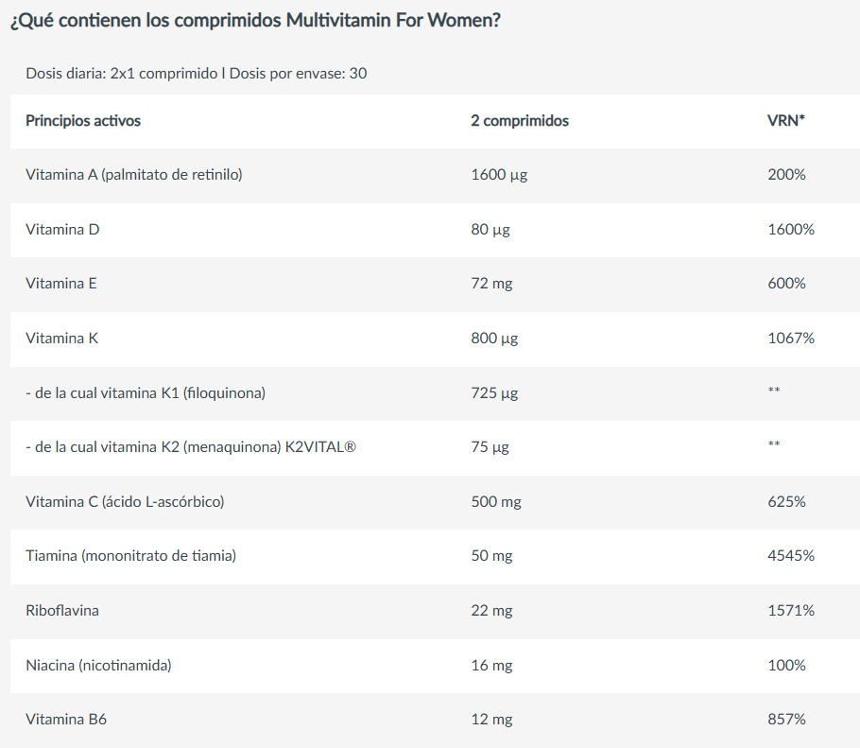The image size is (860, 748).
Task: Select the Vitamina B6 row label
Action: (66, 720)
